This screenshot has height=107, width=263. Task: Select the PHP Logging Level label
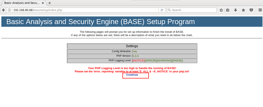(x=120, y=60)
